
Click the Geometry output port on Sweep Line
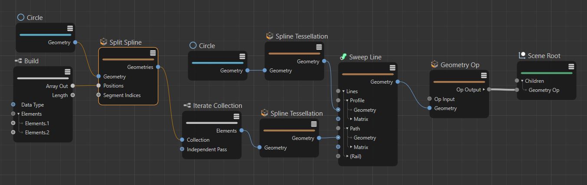pos(398,81)
